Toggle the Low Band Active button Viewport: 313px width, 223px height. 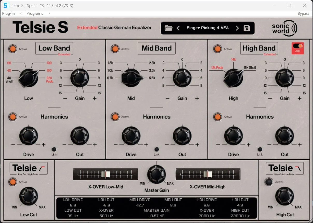[12, 49]
